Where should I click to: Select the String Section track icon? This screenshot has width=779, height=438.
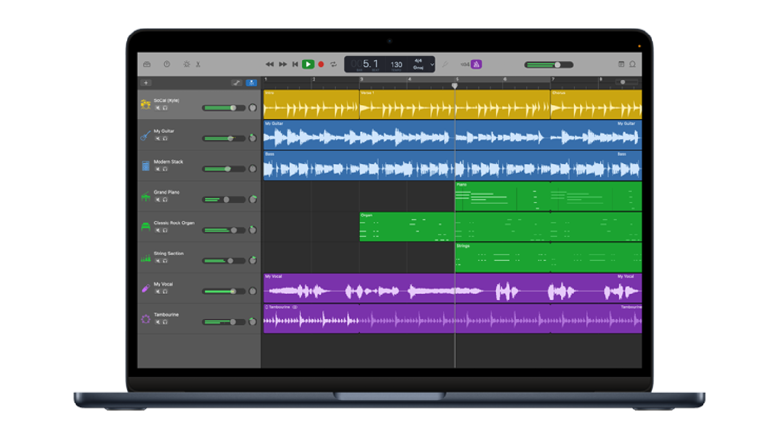click(x=146, y=257)
